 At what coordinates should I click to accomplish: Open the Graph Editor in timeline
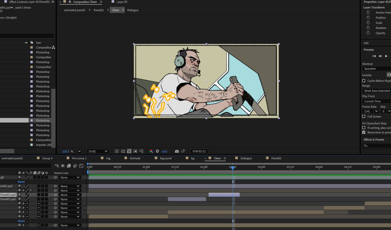tap(81, 166)
